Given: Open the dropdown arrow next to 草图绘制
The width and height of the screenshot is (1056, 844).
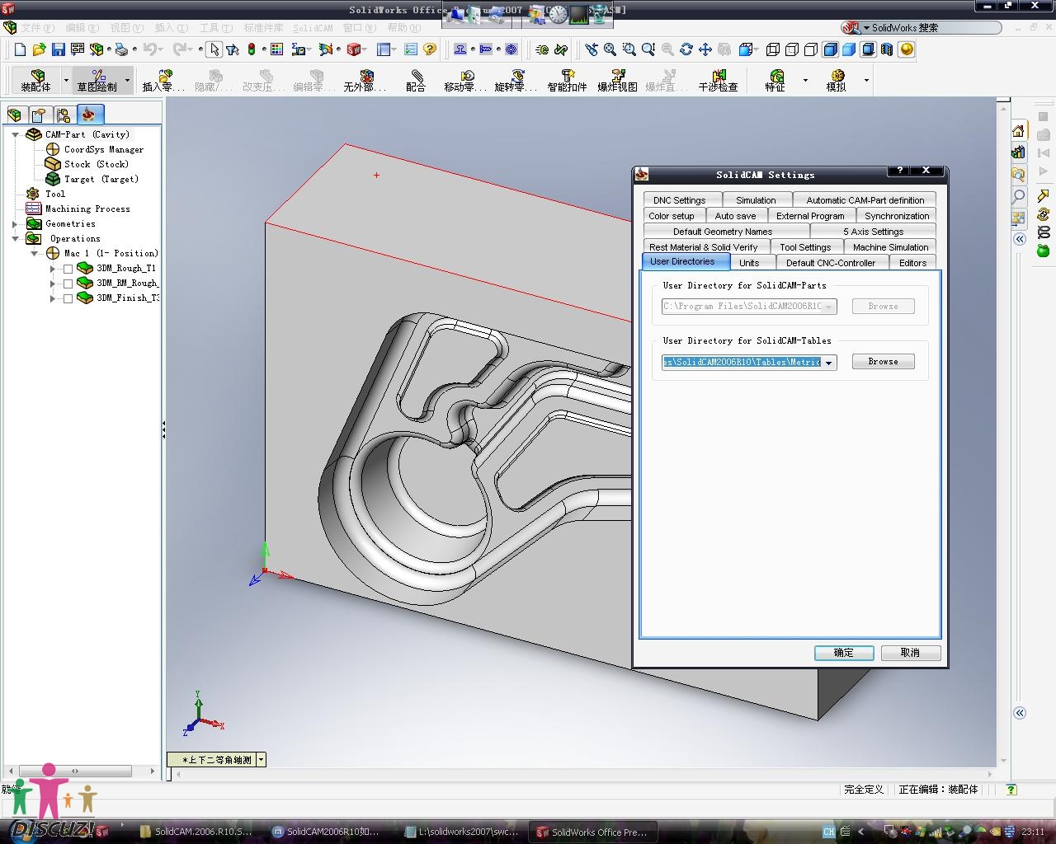Looking at the screenshot, I should (127, 81).
